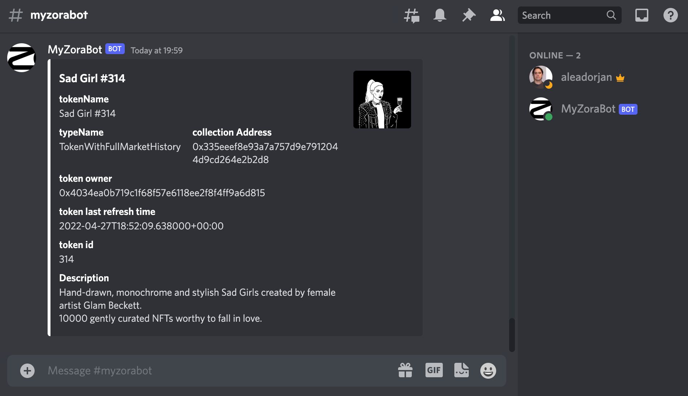Click the search magnifier icon

611,15
